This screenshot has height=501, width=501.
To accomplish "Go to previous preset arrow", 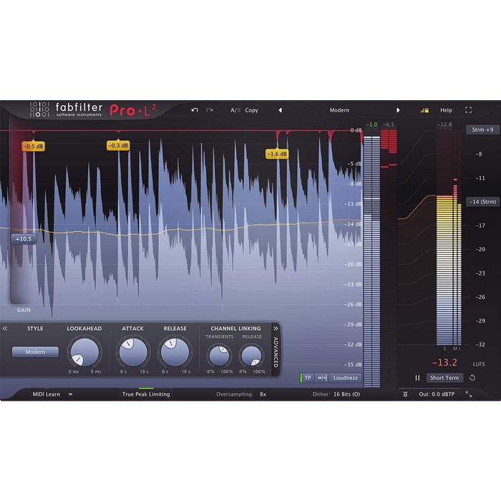I will click(x=281, y=110).
